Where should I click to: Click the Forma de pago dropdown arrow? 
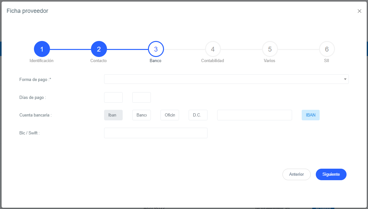pos(345,79)
